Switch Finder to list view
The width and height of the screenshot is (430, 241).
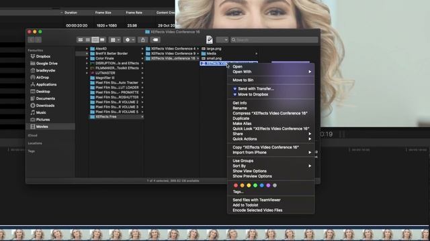(88, 40)
